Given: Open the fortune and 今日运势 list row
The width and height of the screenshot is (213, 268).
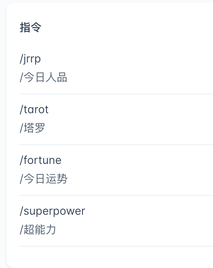Looking at the screenshot, I should pos(126,170).
